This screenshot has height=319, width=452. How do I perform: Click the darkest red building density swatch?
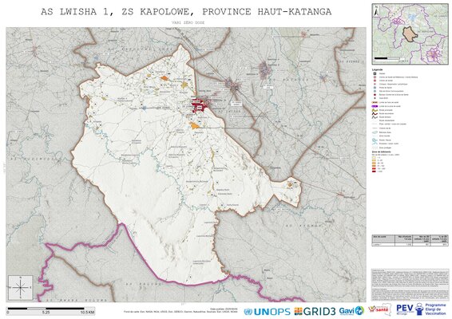[x=375, y=171]
